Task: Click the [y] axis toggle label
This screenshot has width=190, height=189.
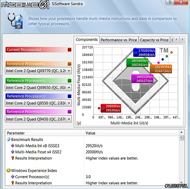Action: (78, 123)
